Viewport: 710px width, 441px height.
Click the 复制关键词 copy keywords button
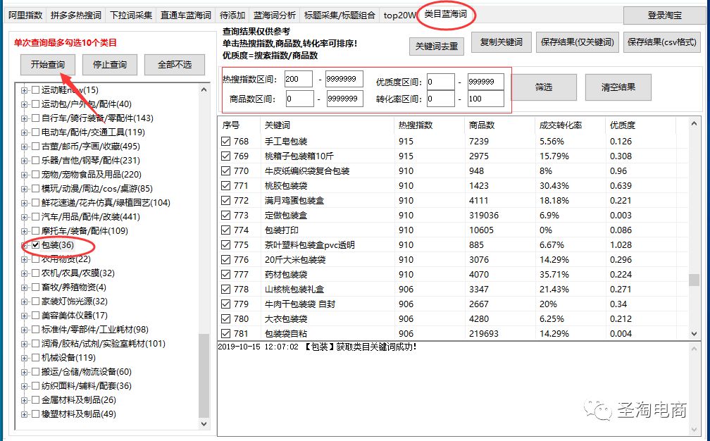(502, 42)
